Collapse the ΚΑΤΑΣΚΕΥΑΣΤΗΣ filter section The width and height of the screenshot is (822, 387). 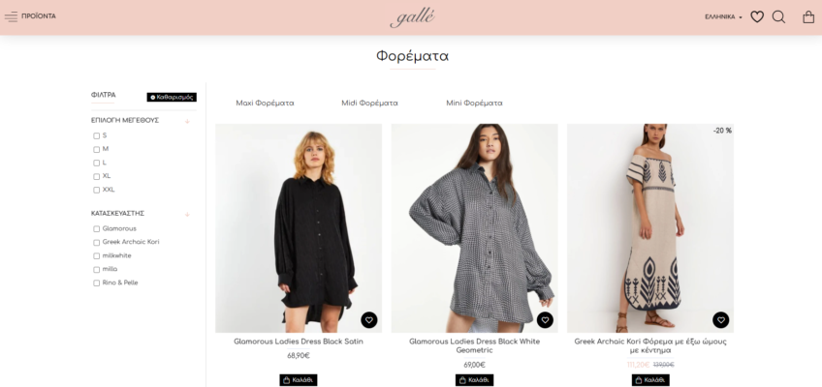187,215
